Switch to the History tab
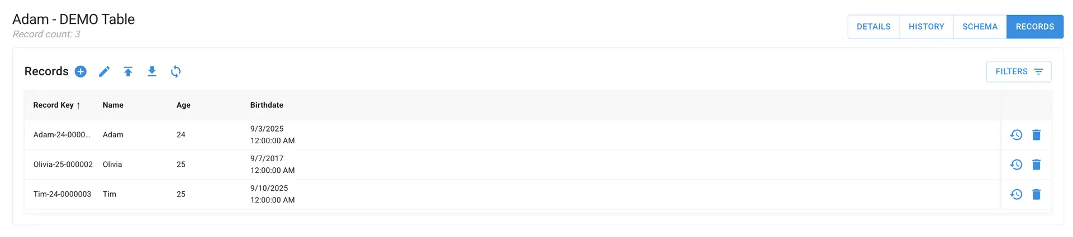Screen dimensions: 1073x237 pos(926,27)
